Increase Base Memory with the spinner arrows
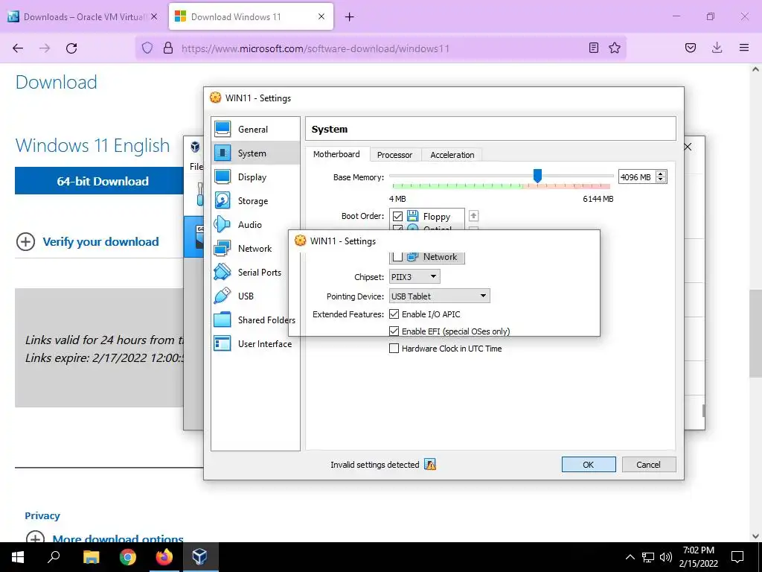The height and width of the screenshot is (572, 762). coord(661,174)
